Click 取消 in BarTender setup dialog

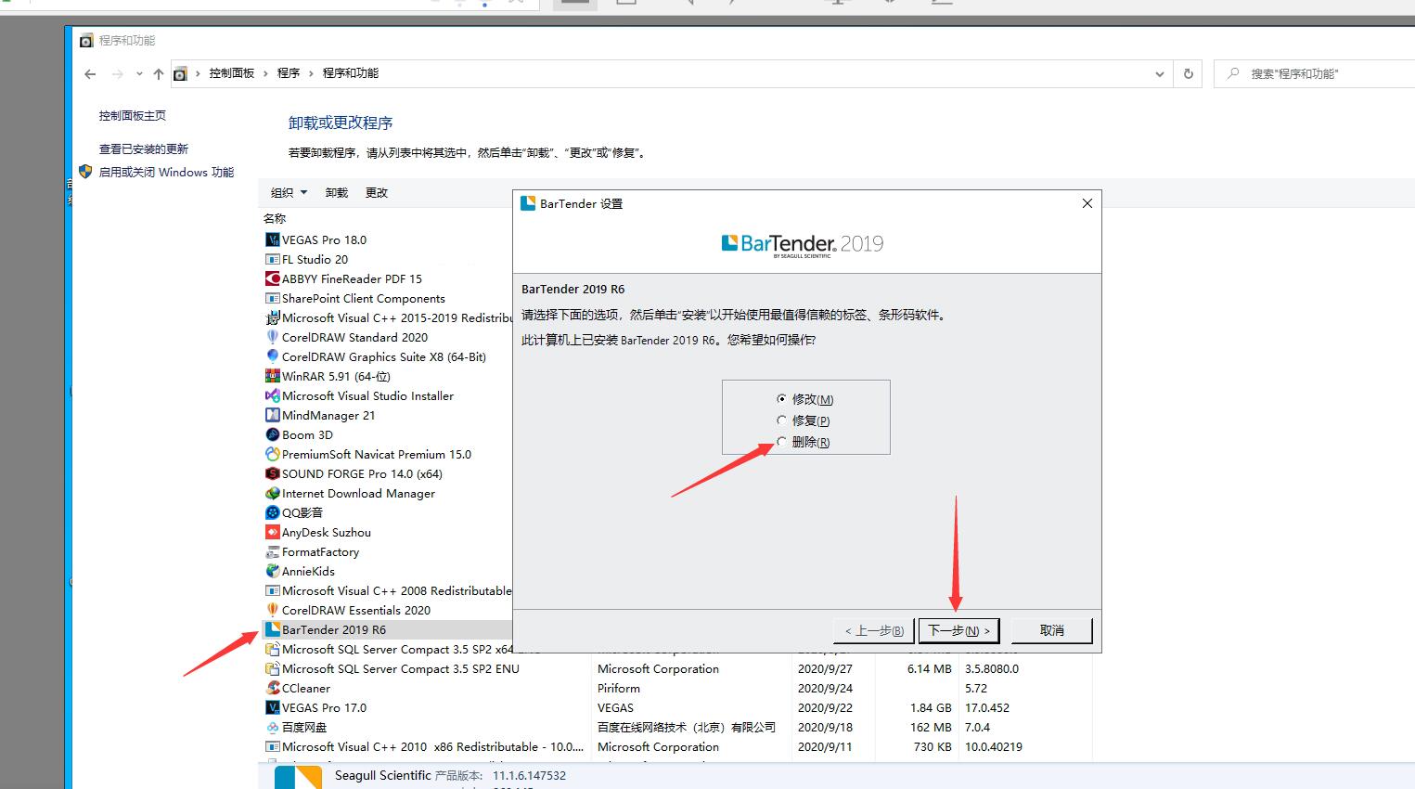click(x=1052, y=631)
